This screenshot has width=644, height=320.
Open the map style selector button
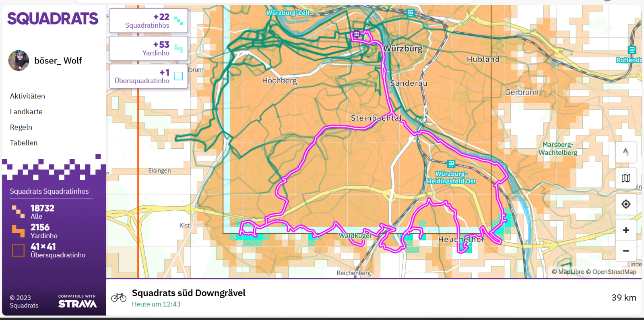click(x=626, y=178)
